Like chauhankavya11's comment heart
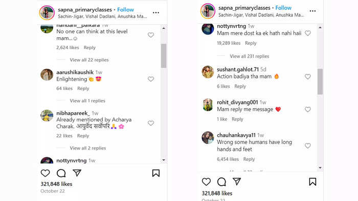This screenshot has height=201, width=358. coord(308,146)
